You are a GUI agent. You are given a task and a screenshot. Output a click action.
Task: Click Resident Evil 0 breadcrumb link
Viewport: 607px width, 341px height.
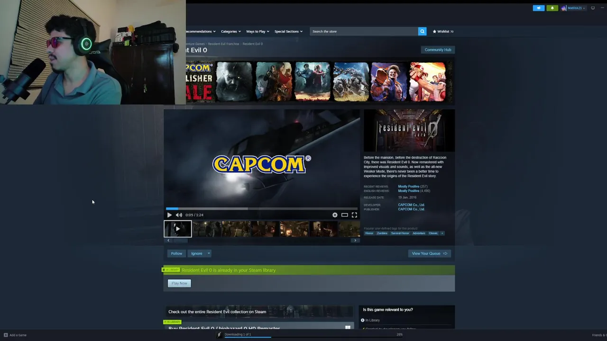coord(252,44)
